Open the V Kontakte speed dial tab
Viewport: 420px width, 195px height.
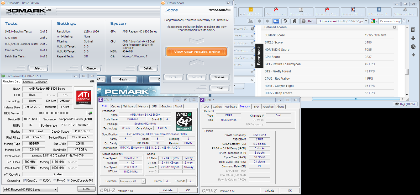pos(379,12)
